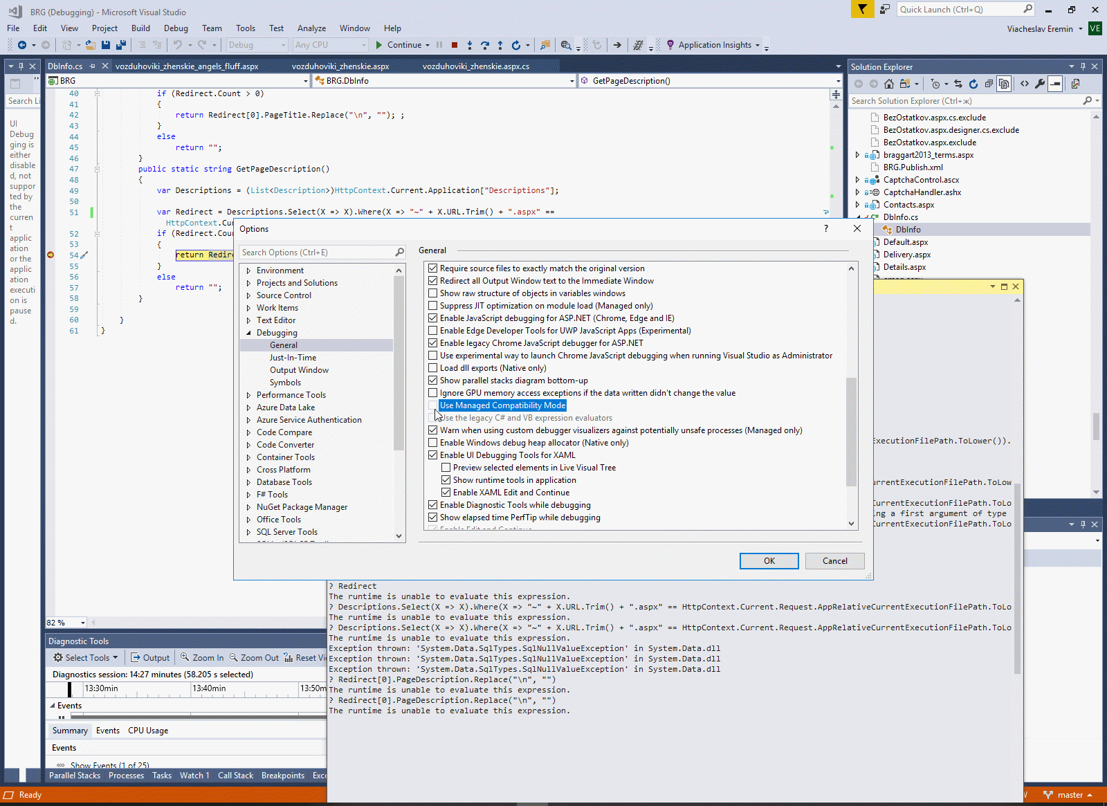Click the Open File folder icon

tap(90, 45)
